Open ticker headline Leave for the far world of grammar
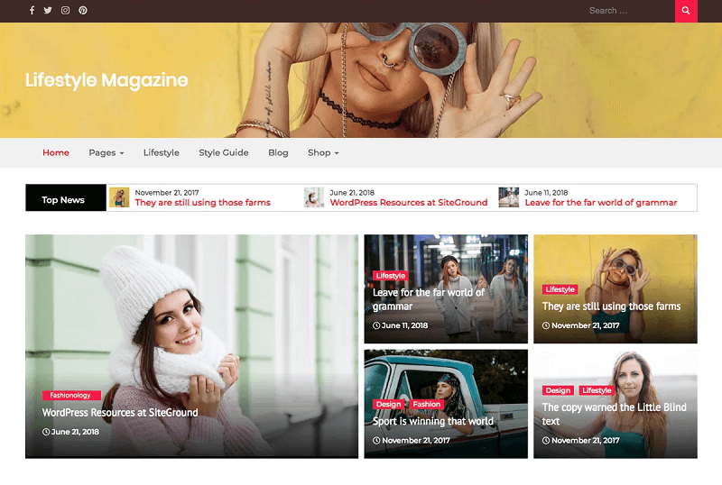 pyautogui.click(x=601, y=203)
